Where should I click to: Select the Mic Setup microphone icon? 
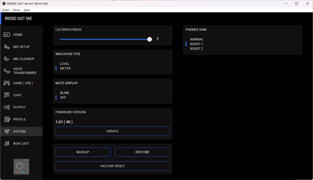7,47
